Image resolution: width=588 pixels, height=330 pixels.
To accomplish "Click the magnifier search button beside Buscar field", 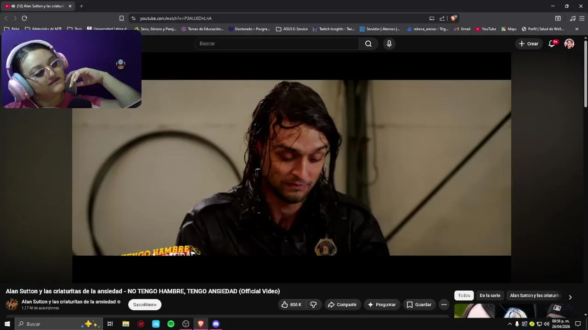I will 368,44.
